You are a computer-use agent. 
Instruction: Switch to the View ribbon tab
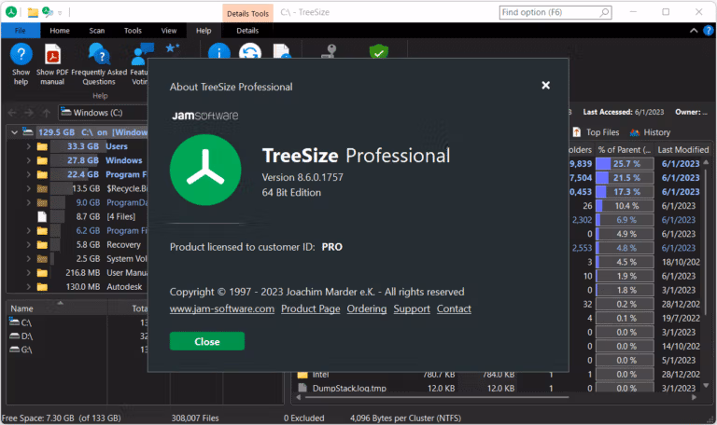[169, 31]
